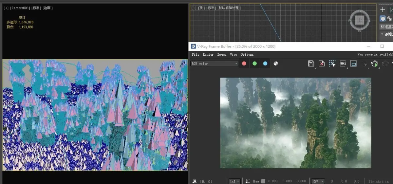The image size is (393, 184).
Task: Toggle the green channel display
Action: tap(254, 64)
